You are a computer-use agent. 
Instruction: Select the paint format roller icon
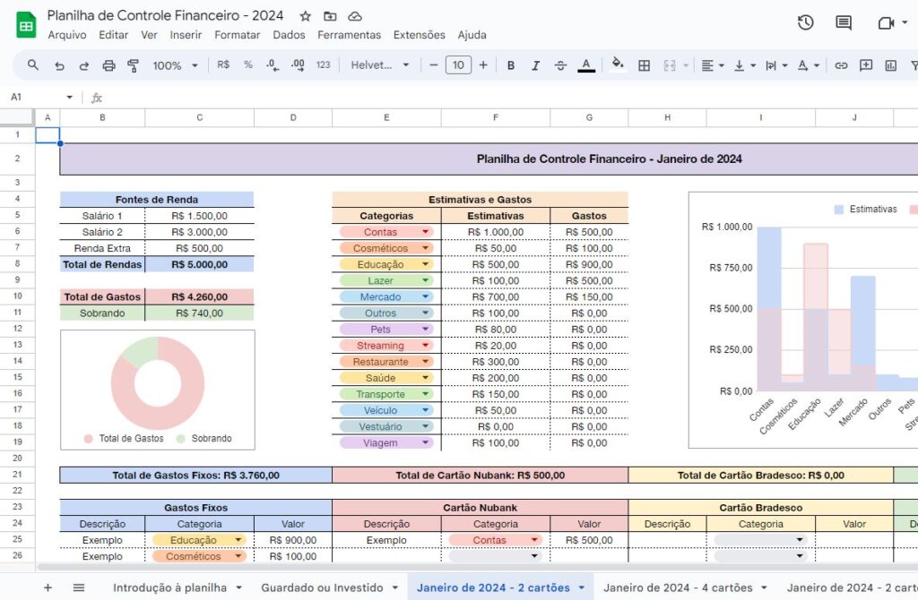coord(134,65)
